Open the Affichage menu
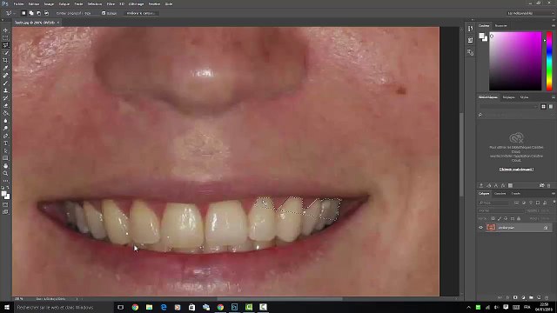Screen dimensions: 557x313 (136, 3)
